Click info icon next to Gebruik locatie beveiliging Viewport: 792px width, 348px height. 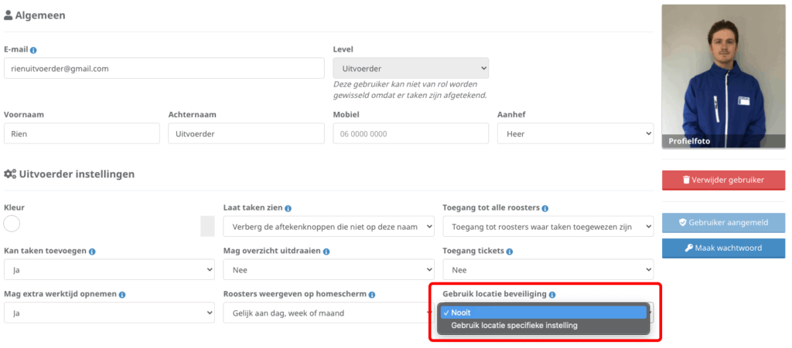coord(552,295)
